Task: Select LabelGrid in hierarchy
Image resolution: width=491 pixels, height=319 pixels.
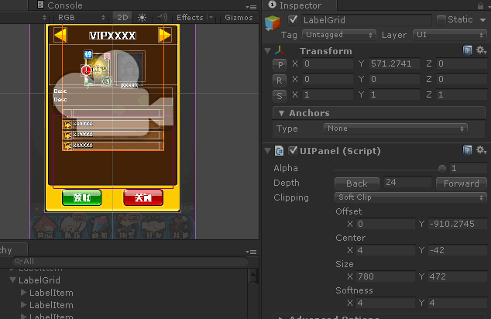Action: [x=39, y=280]
